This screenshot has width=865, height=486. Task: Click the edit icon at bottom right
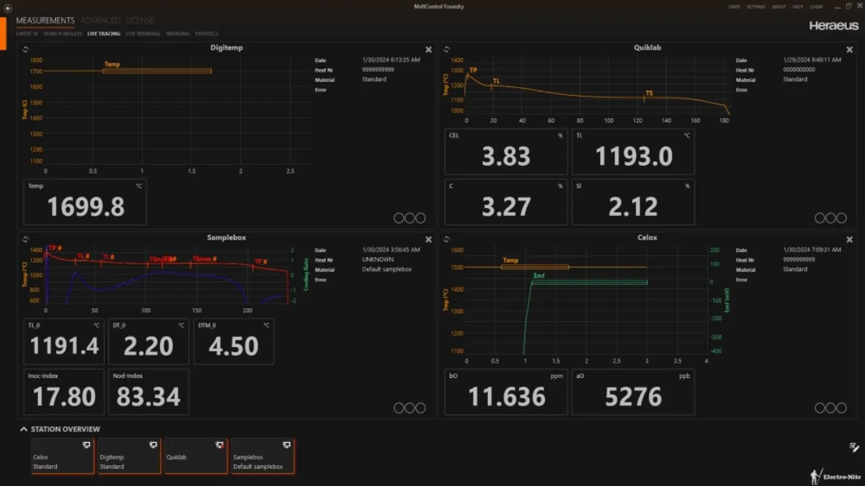pyautogui.click(x=855, y=448)
